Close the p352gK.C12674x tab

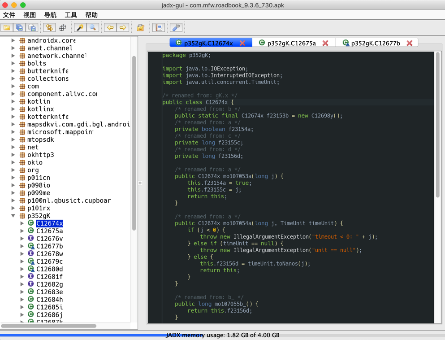click(x=242, y=43)
